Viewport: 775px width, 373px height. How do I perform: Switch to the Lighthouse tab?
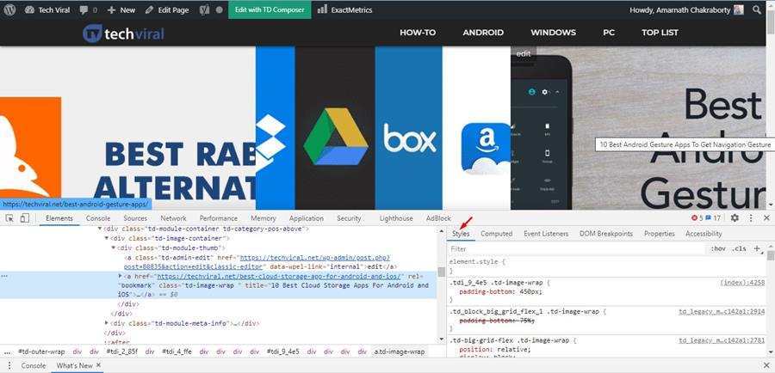pyautogui.click(x=396, y=218)
